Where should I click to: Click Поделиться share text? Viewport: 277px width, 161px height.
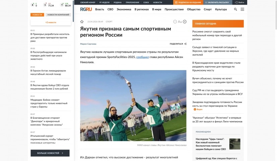coord(176,44)
